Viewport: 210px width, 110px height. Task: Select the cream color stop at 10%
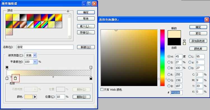click(x=15, y=78)
